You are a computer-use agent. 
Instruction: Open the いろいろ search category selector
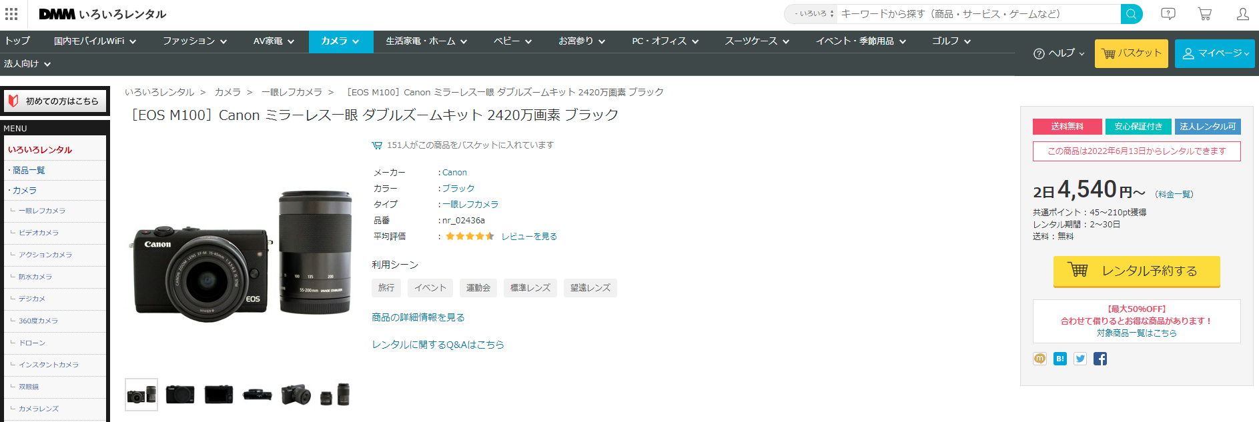pos(812,14)
